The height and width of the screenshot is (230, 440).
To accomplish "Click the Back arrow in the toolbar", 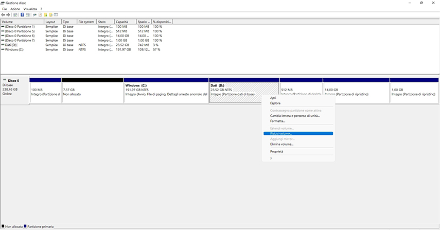I will click(x=3, y=15).
